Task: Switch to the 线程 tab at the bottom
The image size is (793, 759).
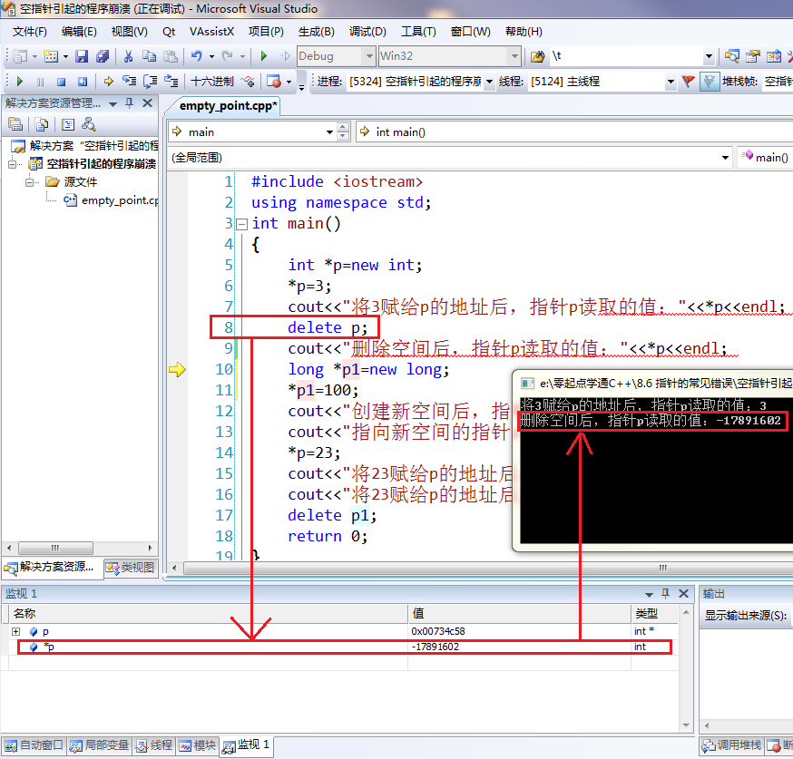Action: [154, 745]
